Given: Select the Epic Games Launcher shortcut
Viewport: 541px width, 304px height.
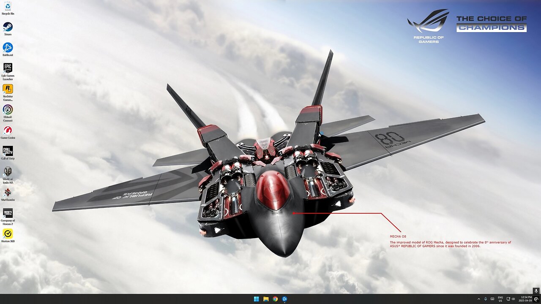Looking at the screenshot, I should tap(8, 72).
